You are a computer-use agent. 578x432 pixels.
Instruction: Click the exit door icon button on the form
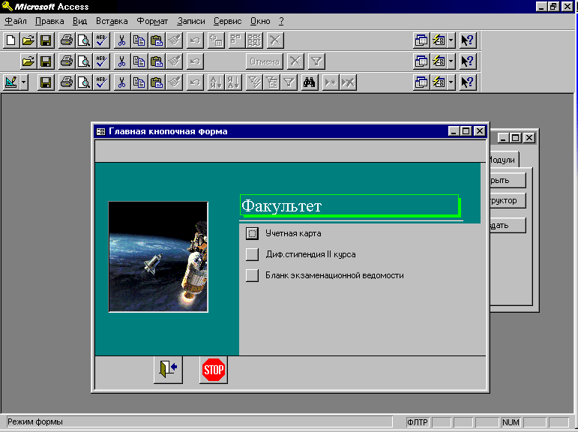[168, 369]
